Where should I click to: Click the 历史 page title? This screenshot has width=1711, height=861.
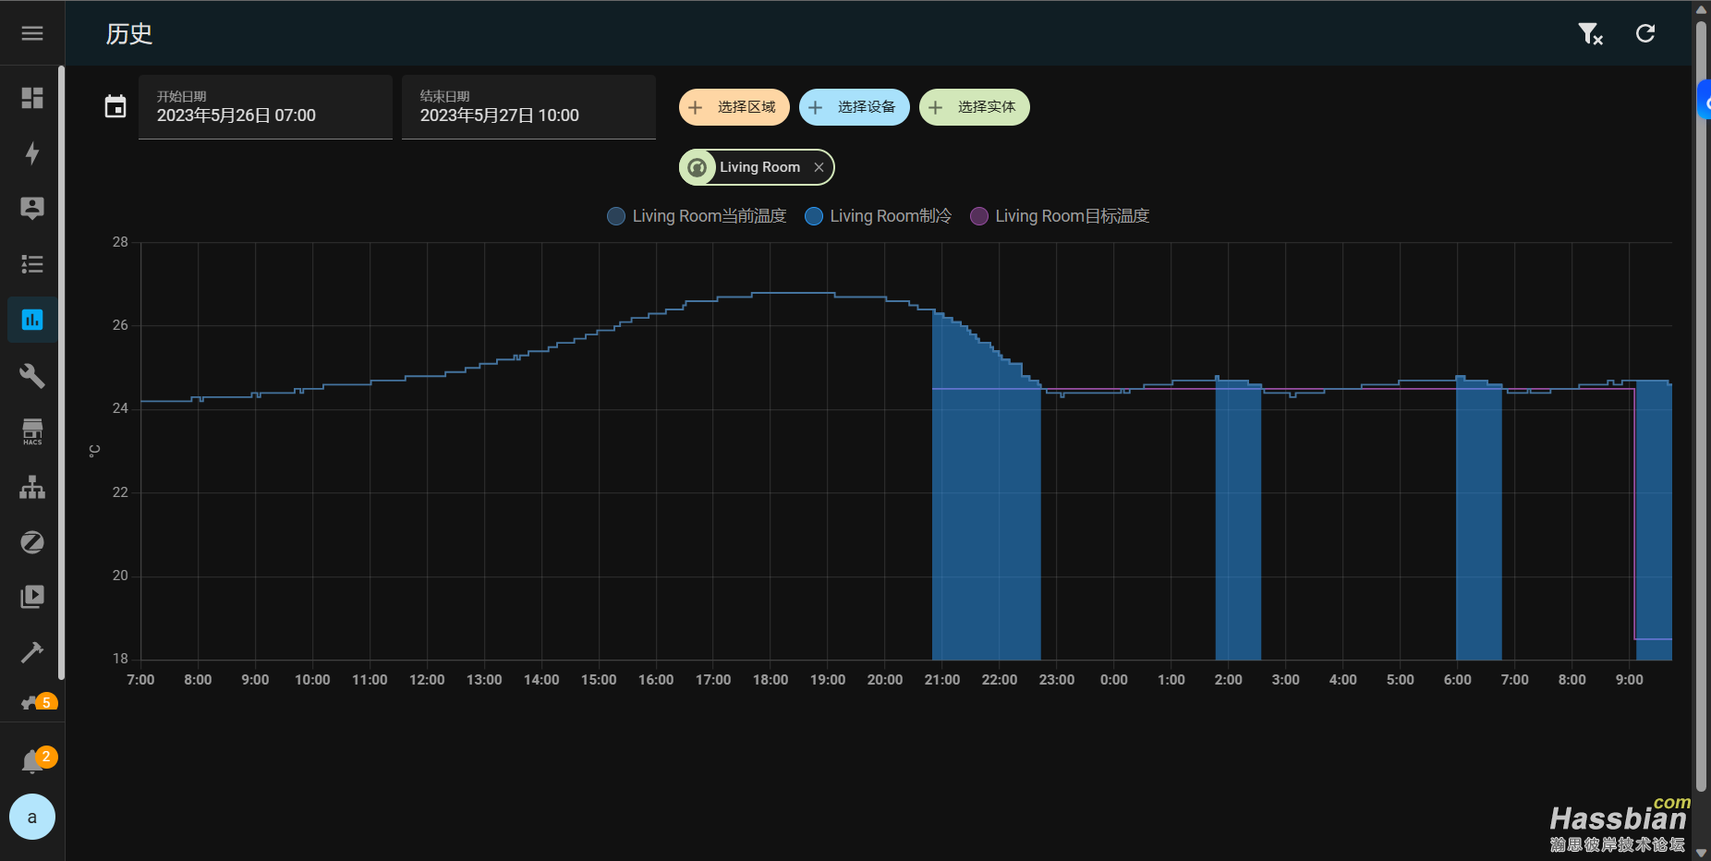point(129,34)
